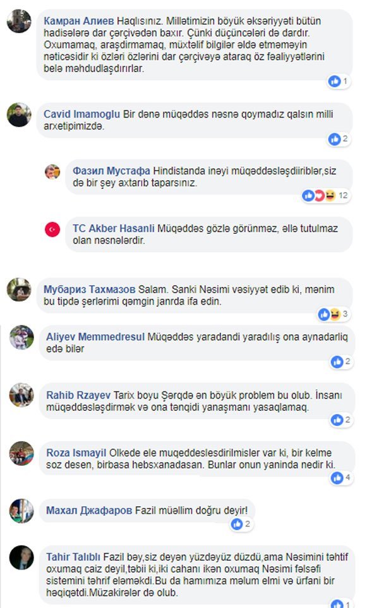The image size is (379, 608).
Task: Open Roza Ismayil's profile name link
Action: coord(76,453)
